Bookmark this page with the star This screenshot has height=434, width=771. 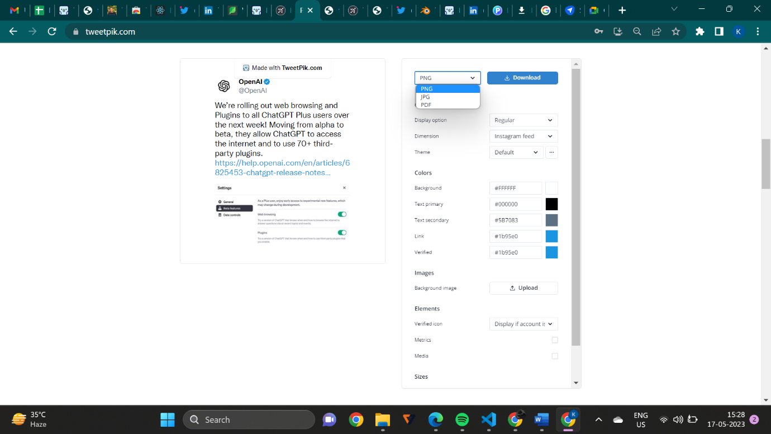(675, 32)
